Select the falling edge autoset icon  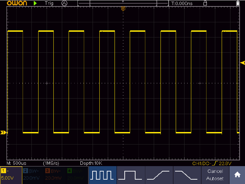(x=187, y=175)
